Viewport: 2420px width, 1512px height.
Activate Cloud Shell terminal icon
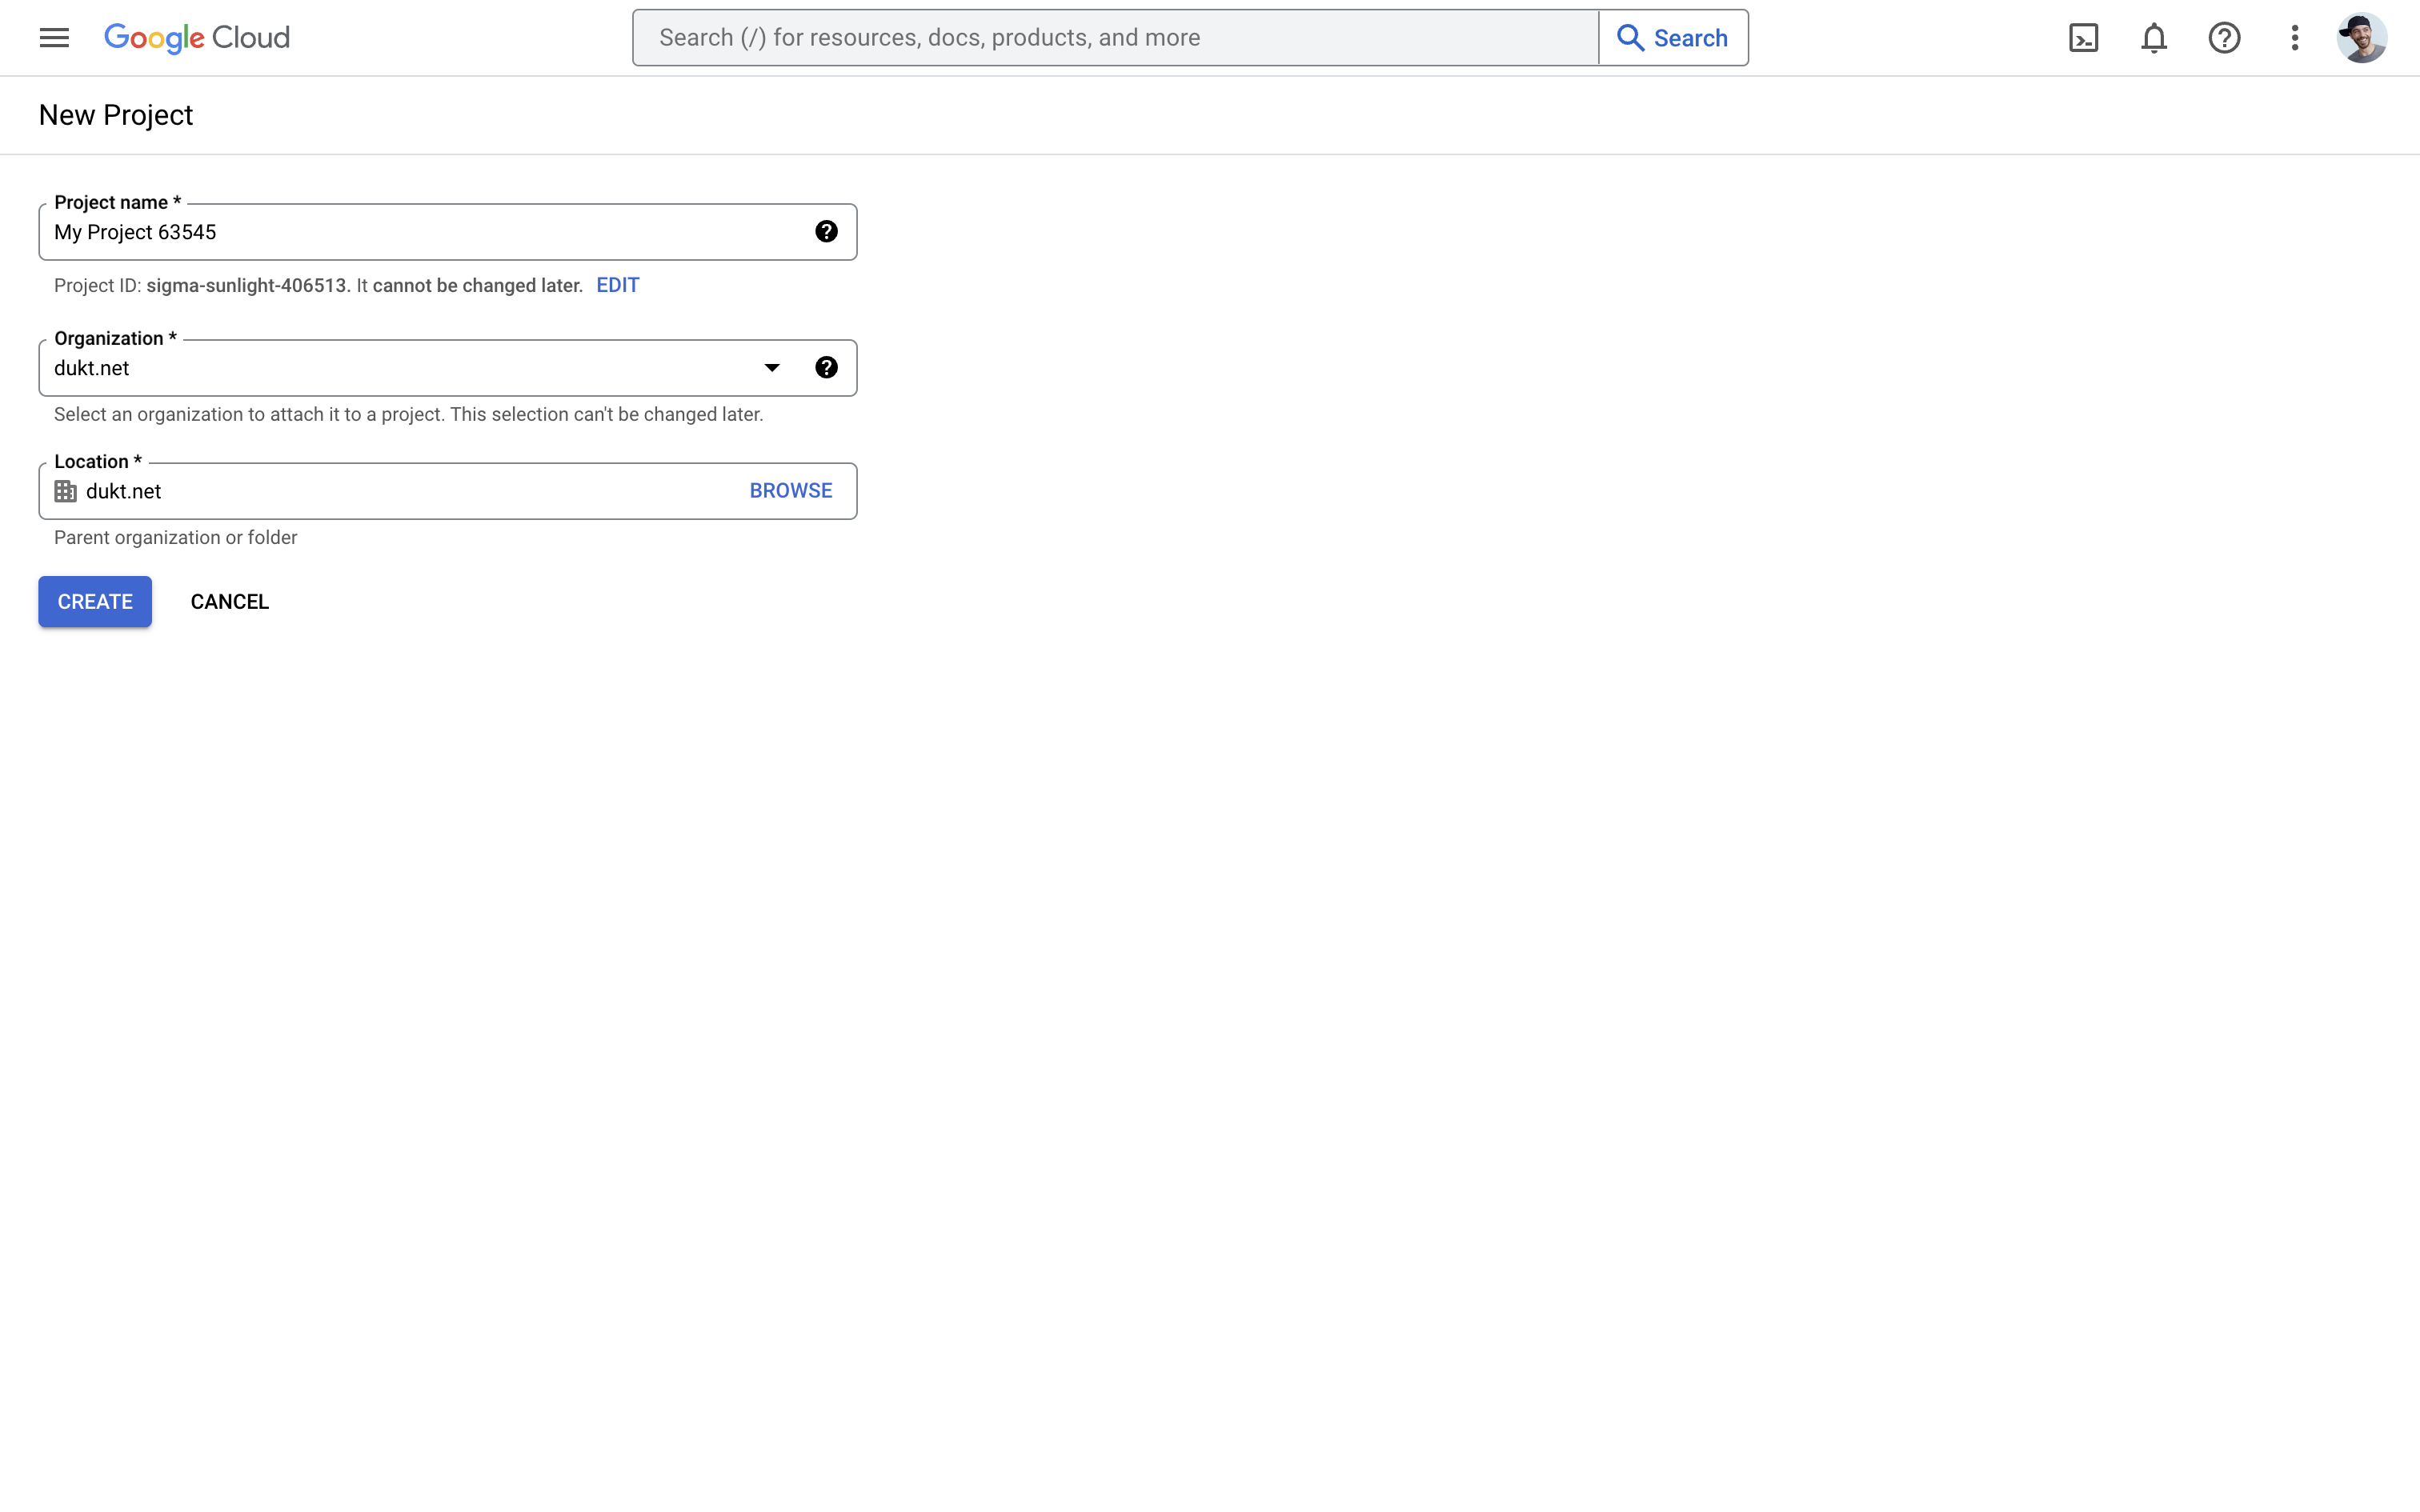pos(2083,38)
